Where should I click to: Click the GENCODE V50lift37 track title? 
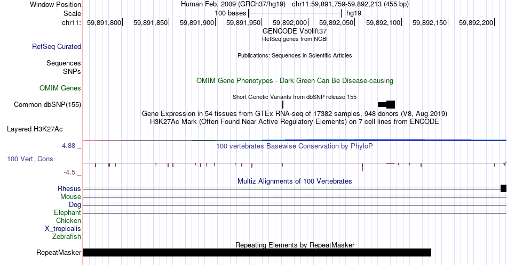[x=295, y=31]
